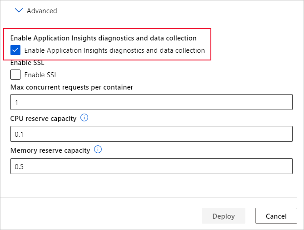The width and height of the screenshot is (304, 230).
Task: Click the 0.1 value in CPU field
Action: coord(19,135)
